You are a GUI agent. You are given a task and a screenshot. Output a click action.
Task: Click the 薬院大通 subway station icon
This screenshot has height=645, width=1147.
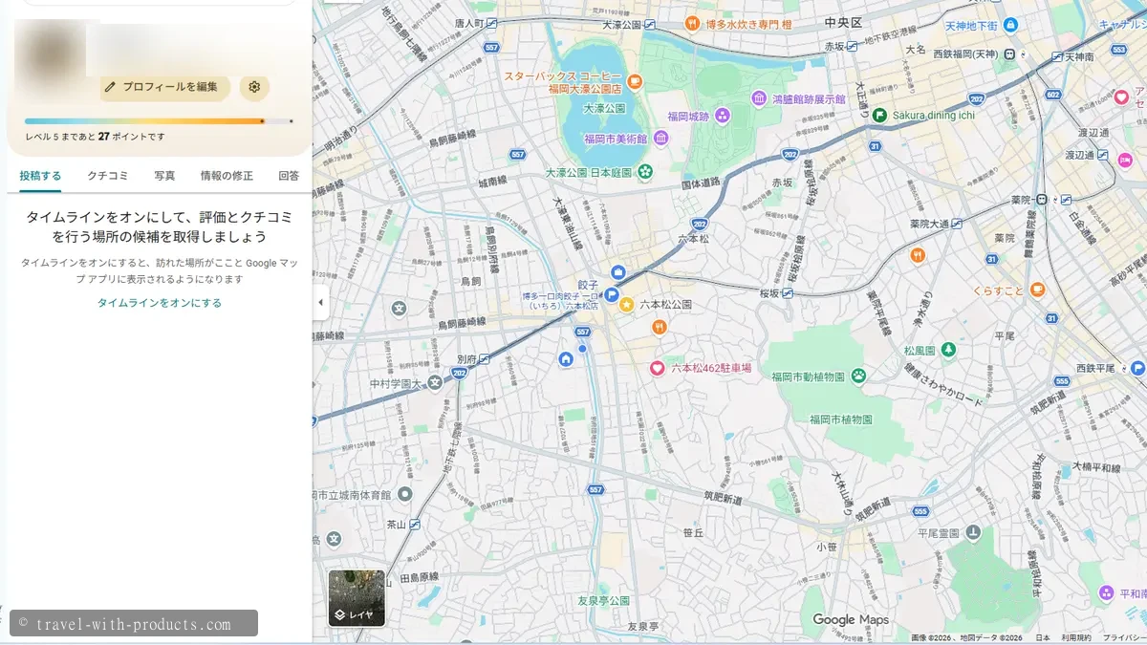pyautogui.click(x=958, y=224)
